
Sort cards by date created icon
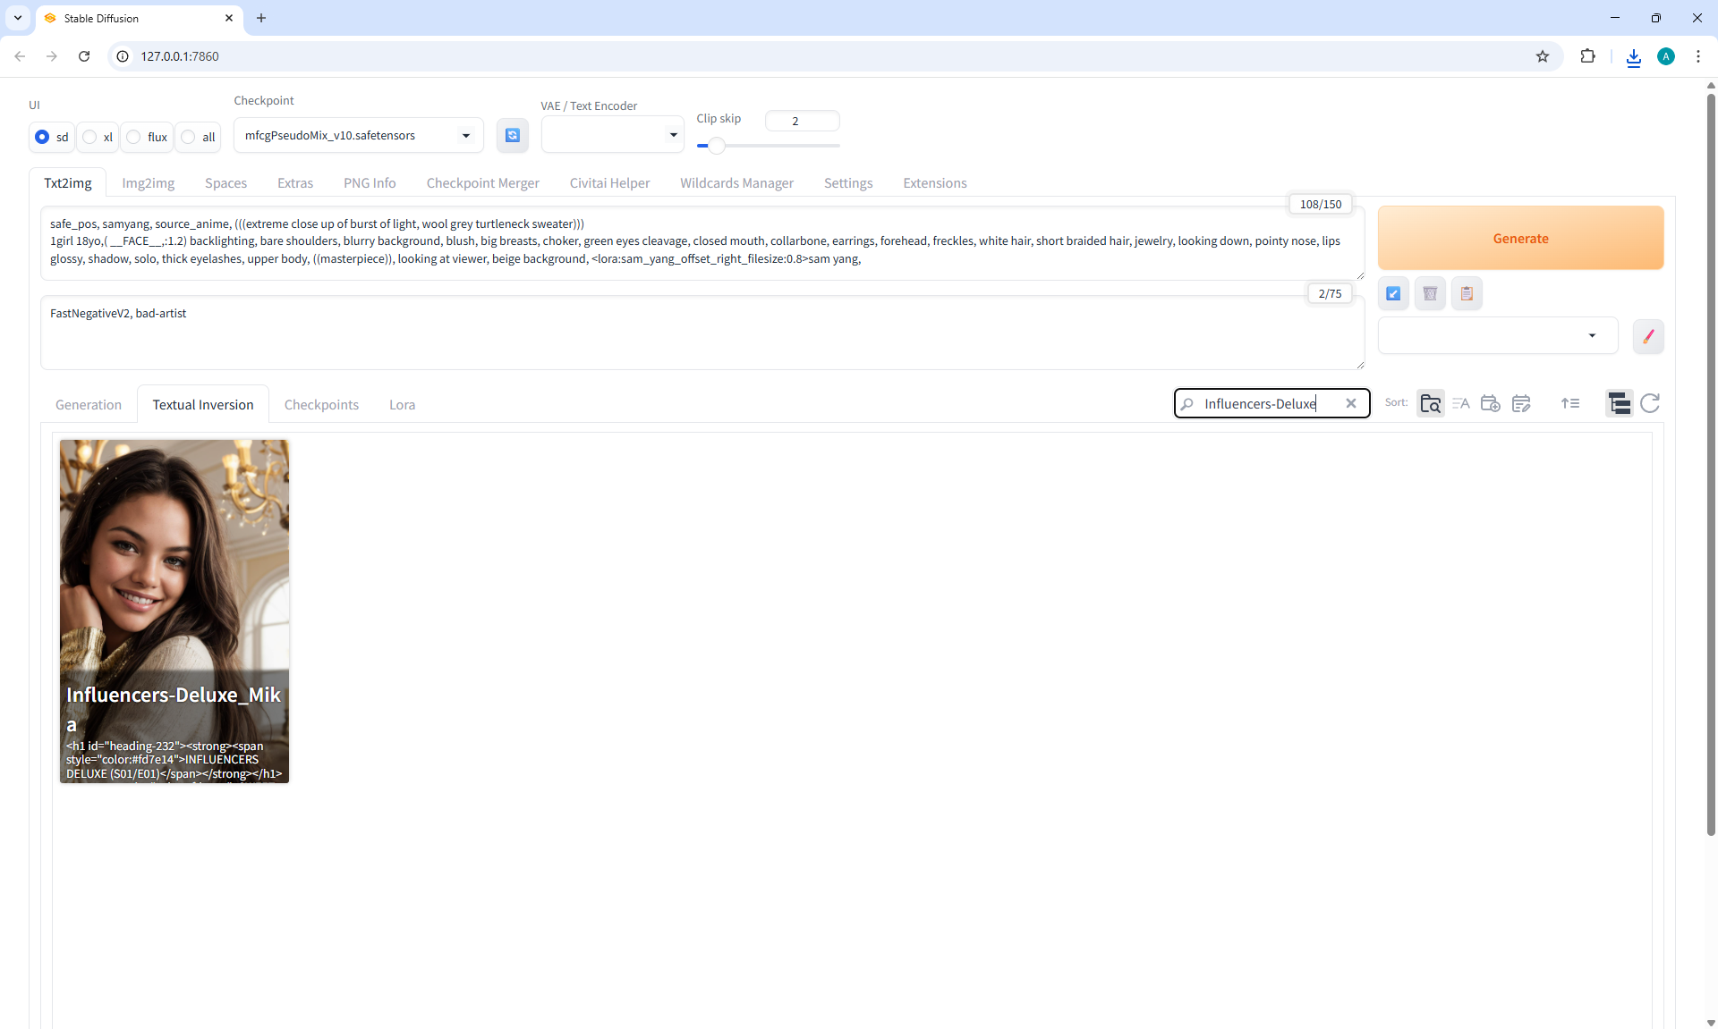[1491, 404]
